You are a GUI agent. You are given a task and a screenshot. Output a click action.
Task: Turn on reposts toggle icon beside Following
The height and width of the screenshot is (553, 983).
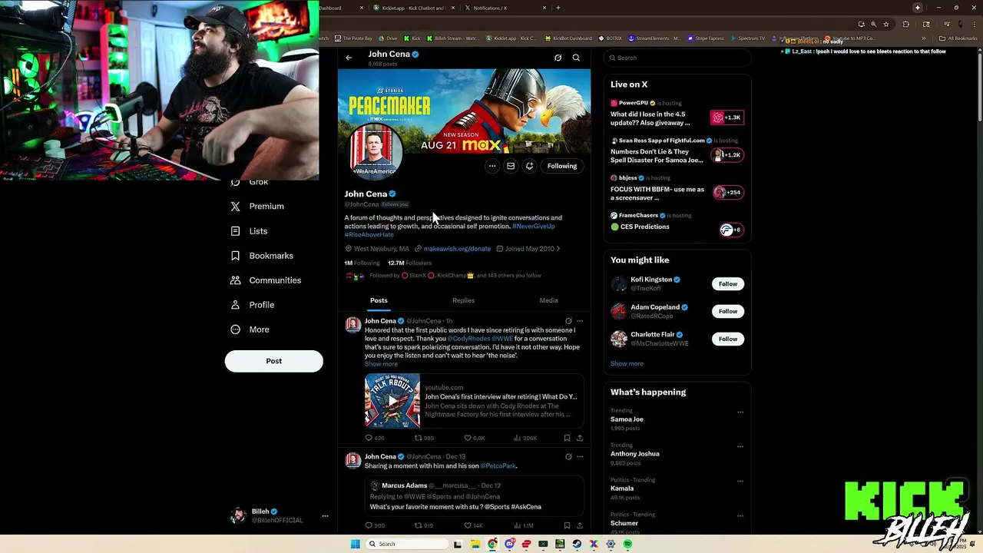pyautogui.click(x=529, y=166)
